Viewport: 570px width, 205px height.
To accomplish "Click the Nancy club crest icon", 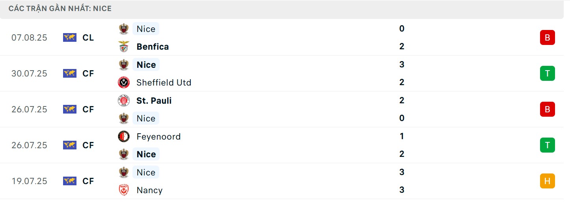I will point(124,190).
